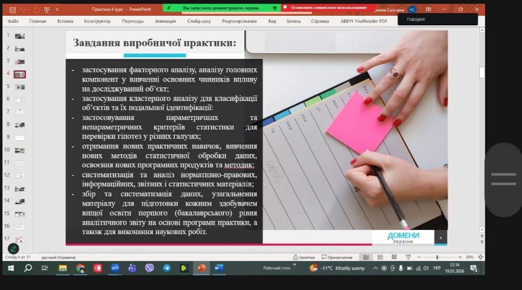522x290 pixels.
Task: Open Telegram from the taskbar
Action: (x=166, y=268)
